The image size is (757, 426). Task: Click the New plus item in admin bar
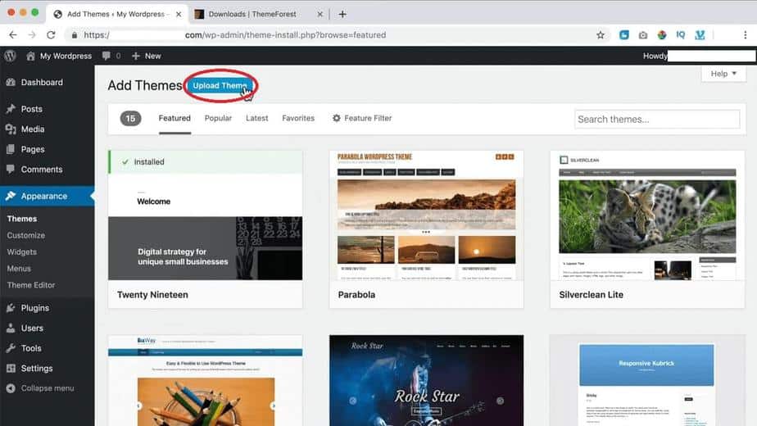pyautogui.click(x=147, y=56)
